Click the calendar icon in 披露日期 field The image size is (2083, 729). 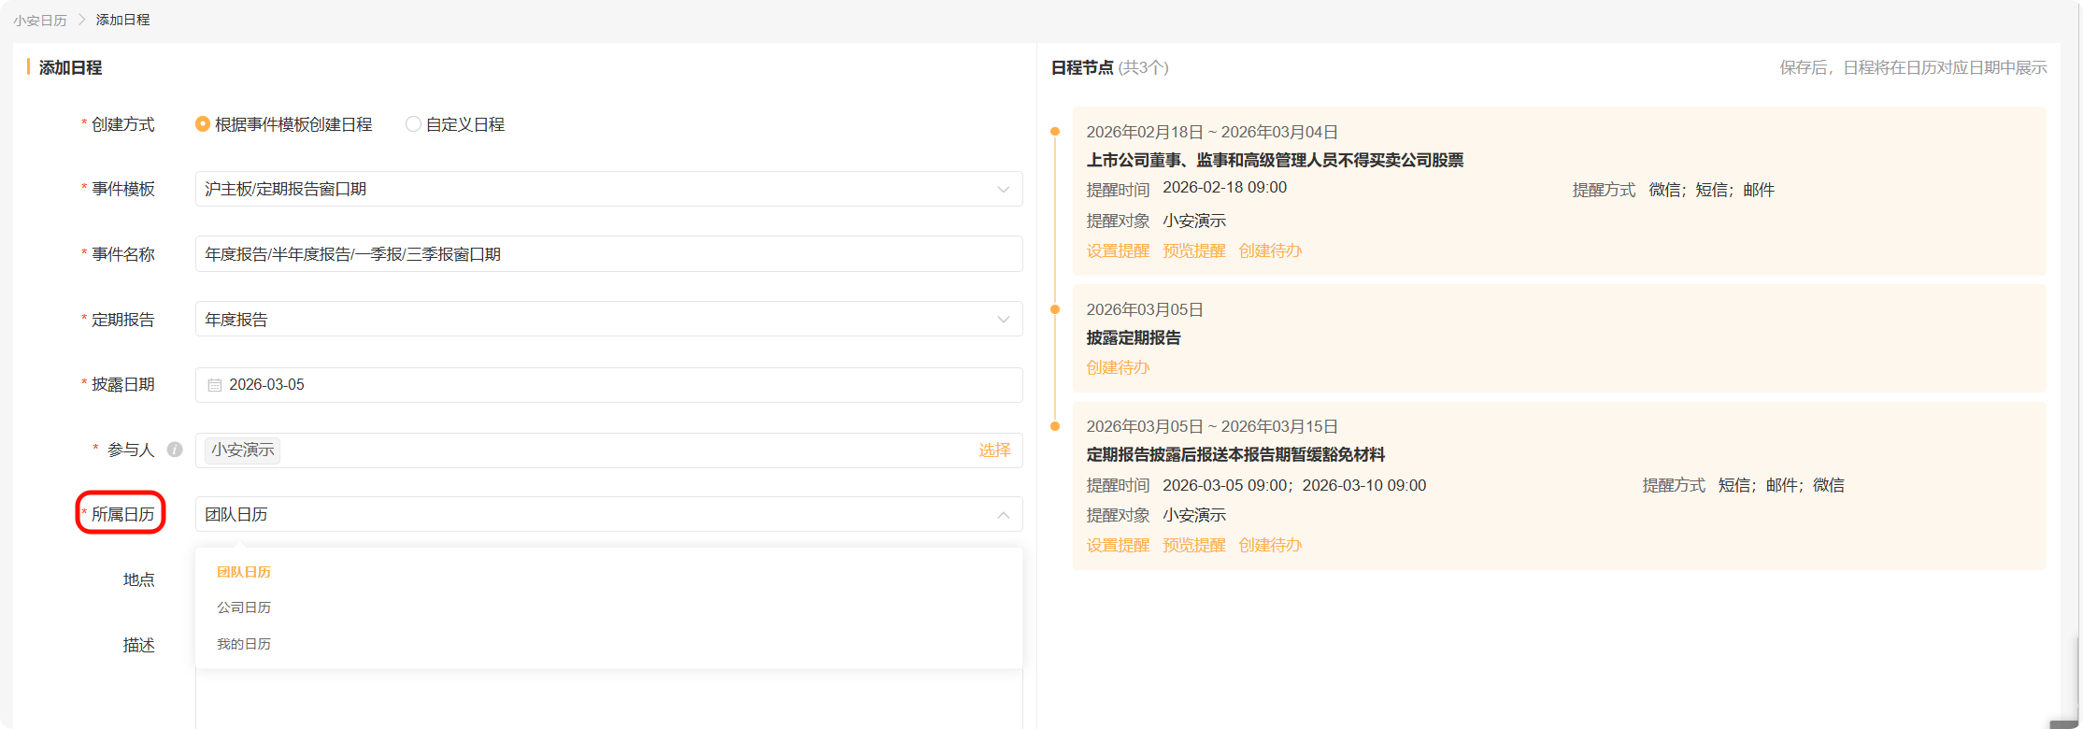click(214, 385)
